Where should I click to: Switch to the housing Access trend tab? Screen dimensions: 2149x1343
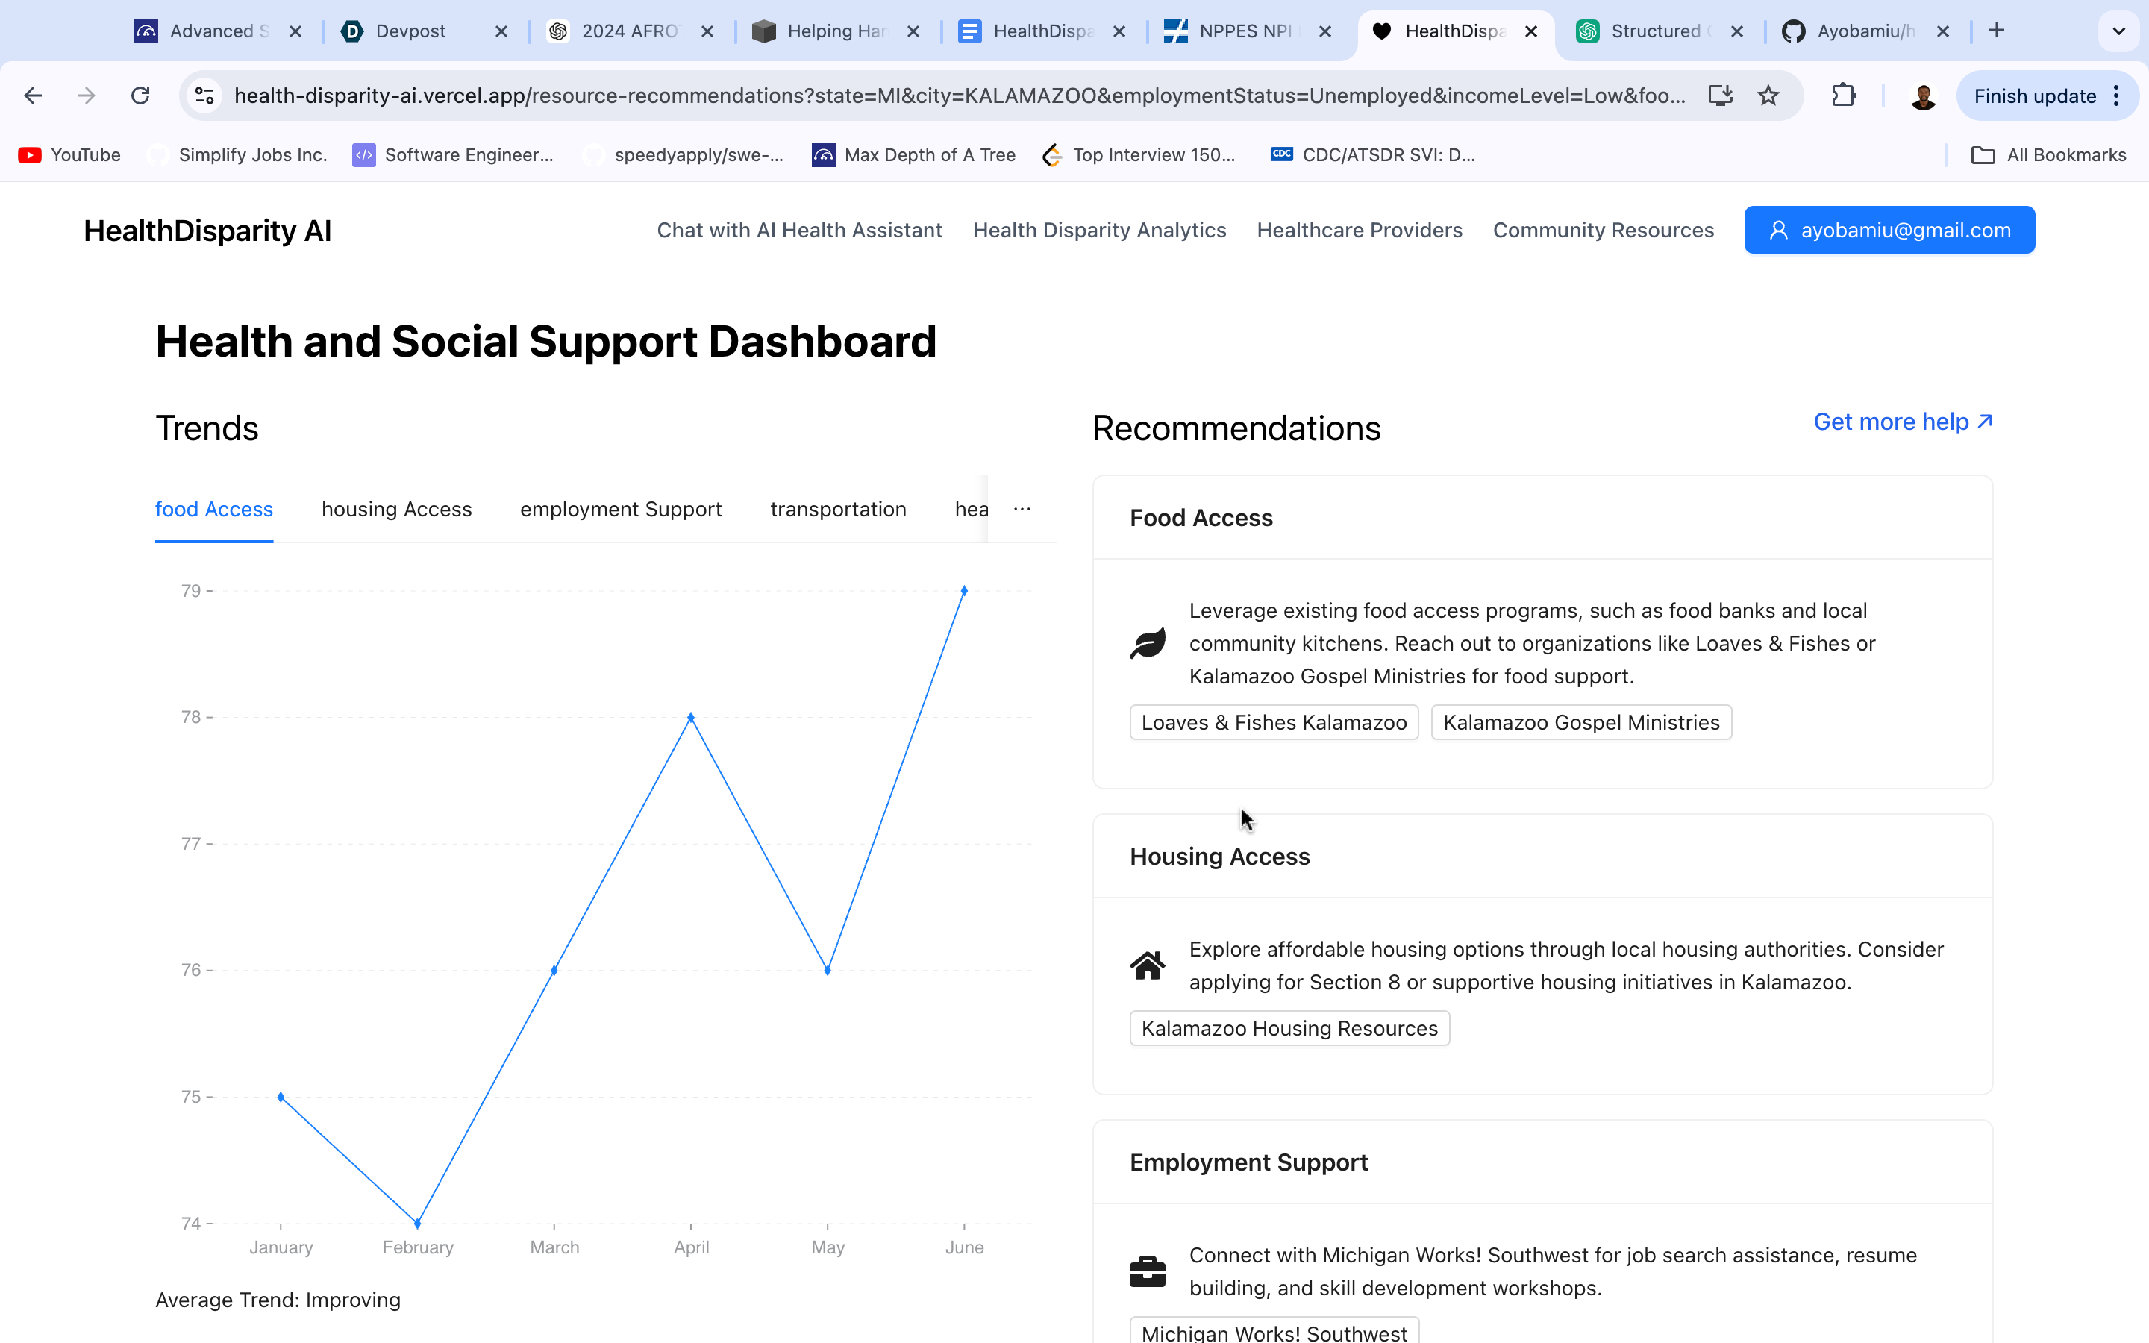[x=396, y=509]
